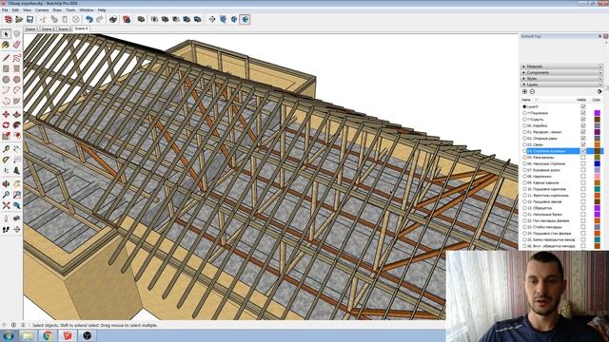Click the Scene 2 tab
The height and width of the screenshot is (342, 609).
tap(48, 29)
